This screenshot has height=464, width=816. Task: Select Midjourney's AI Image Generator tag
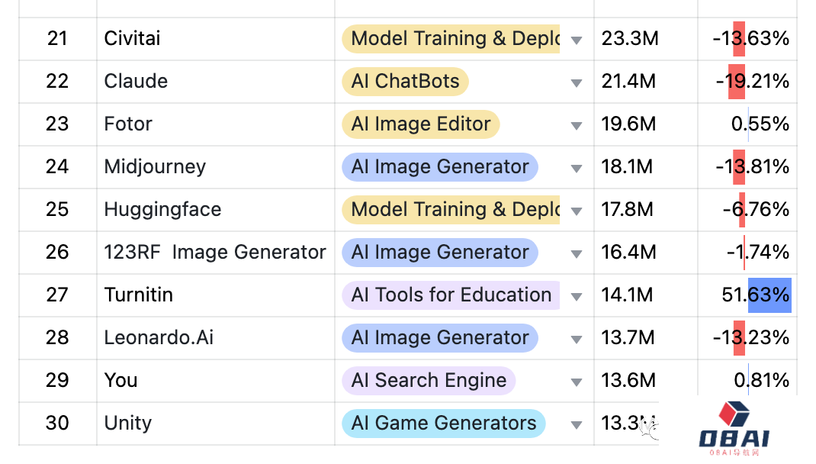440,166
